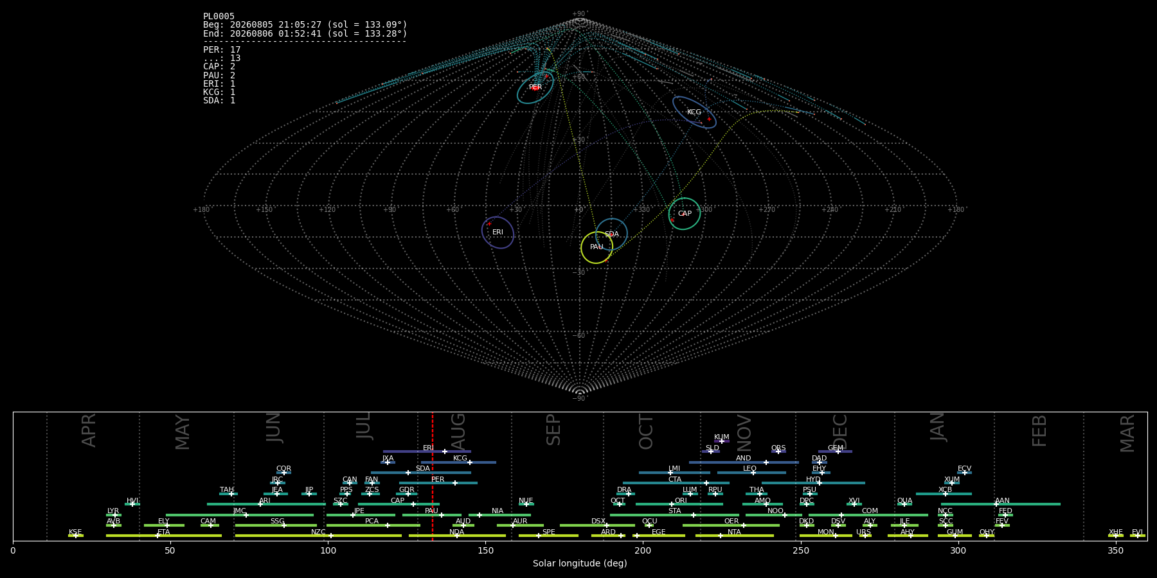Click the PER radiant circle on sky map
The image size is (1157, 578).
[535, 87]
